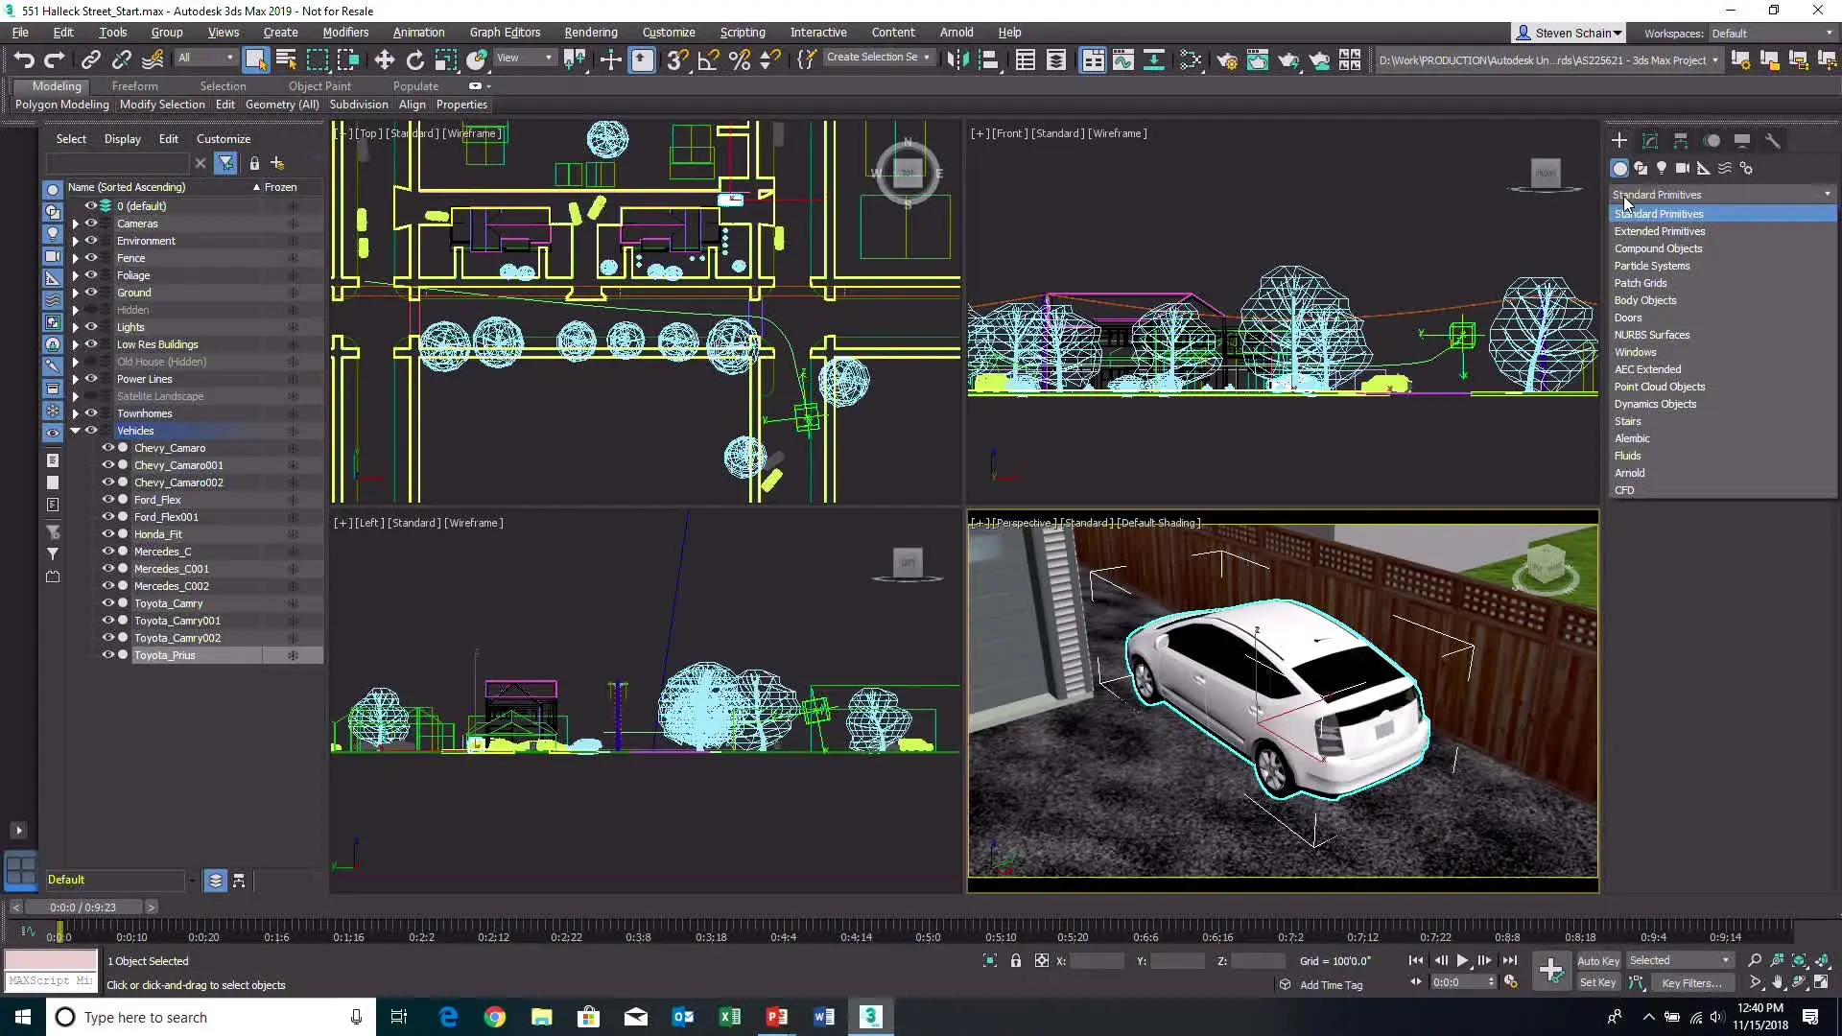
Task: Toggle the Percent Snap icon
Action: pyautogui.click(x=739, y=59)
